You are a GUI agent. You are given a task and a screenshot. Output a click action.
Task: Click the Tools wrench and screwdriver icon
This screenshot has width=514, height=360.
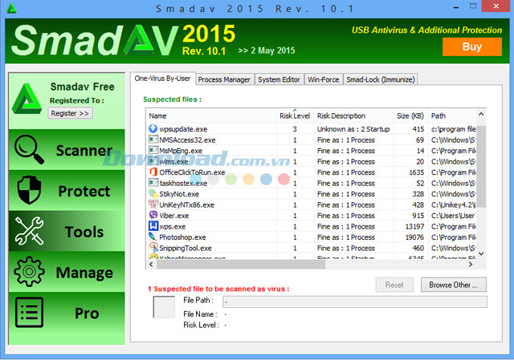tap(29, 231)
